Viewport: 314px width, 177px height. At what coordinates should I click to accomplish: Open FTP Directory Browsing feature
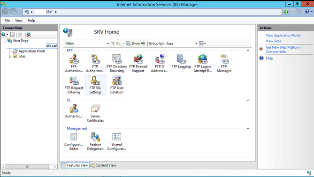coord(117,63)
